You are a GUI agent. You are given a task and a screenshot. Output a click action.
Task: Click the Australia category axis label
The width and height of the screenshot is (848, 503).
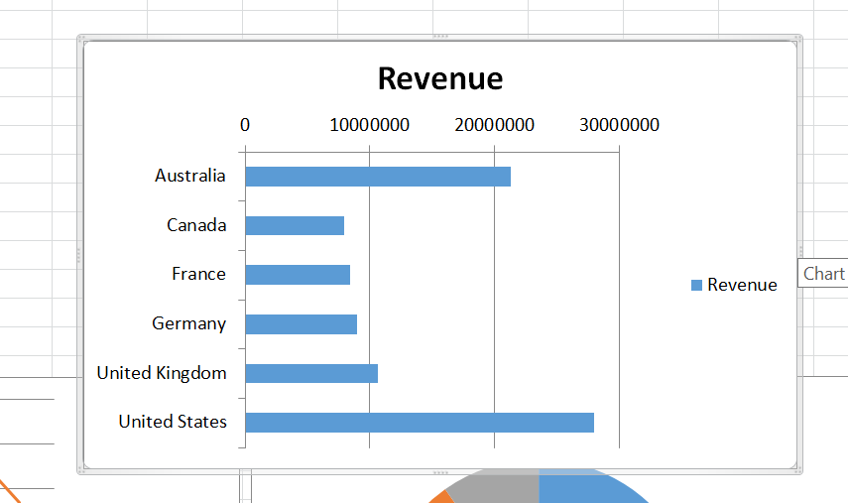coord(190,176)
